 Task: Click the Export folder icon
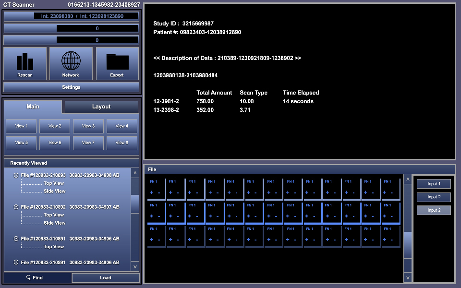[117, 63]
